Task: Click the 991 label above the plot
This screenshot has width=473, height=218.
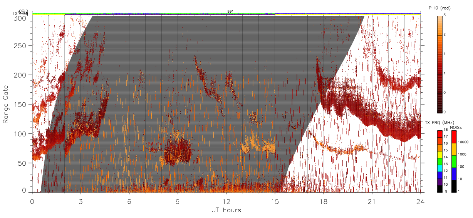Action: [230, 11]
